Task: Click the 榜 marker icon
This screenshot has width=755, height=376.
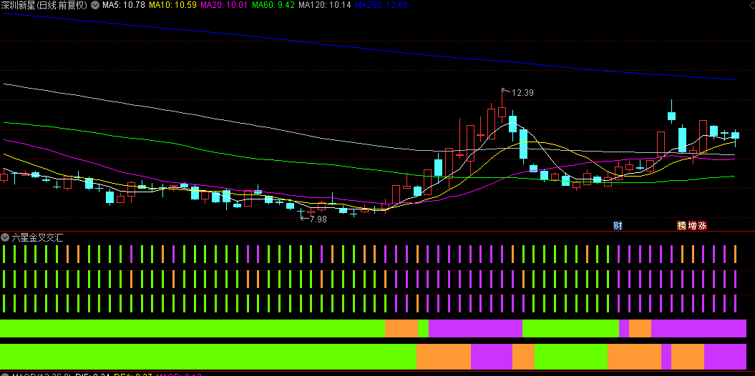Action: point(681,226)
